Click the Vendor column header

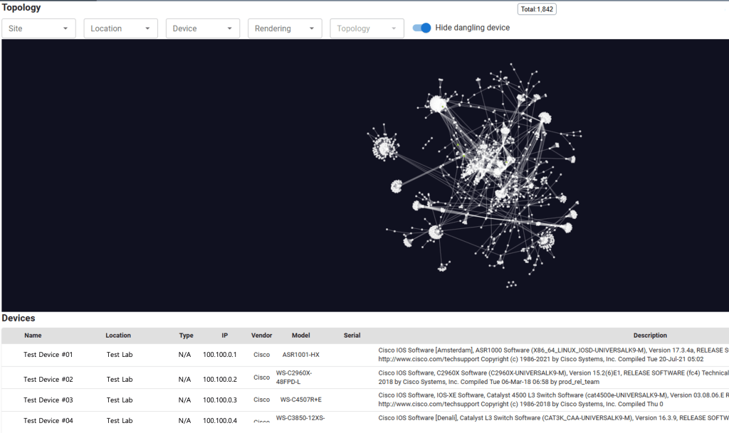[x=261, y=336]
